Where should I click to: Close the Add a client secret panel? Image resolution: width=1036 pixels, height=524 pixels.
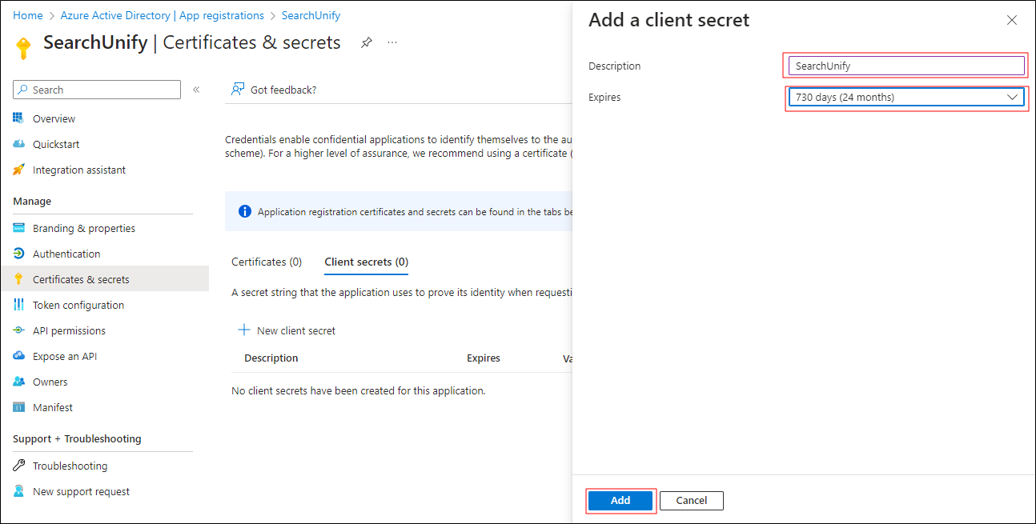click(x=1012, y=21)
